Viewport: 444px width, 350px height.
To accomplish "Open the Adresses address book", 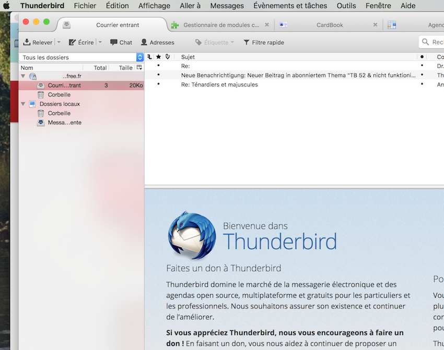I will click(x=158, y=42).
